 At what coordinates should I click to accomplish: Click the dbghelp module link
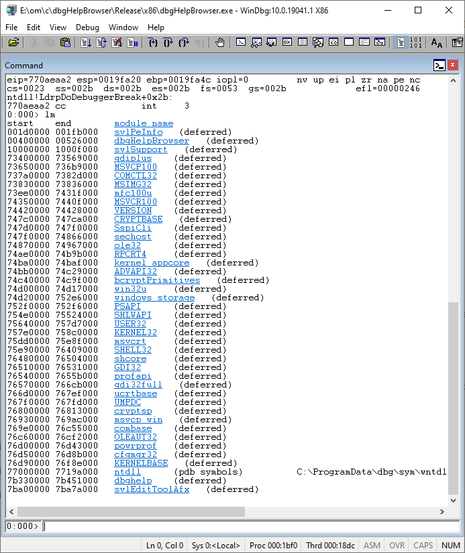click(133, 481)
